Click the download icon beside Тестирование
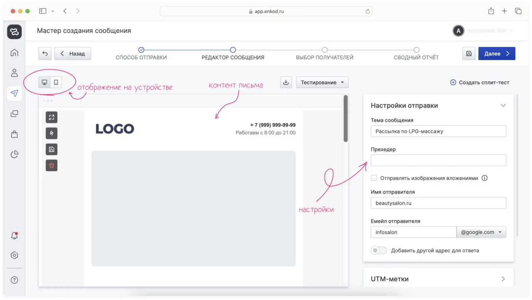 286,82
